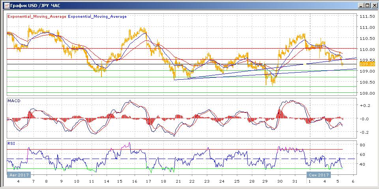
Task: Click the 110.00 price axis label
Action: 367,49
